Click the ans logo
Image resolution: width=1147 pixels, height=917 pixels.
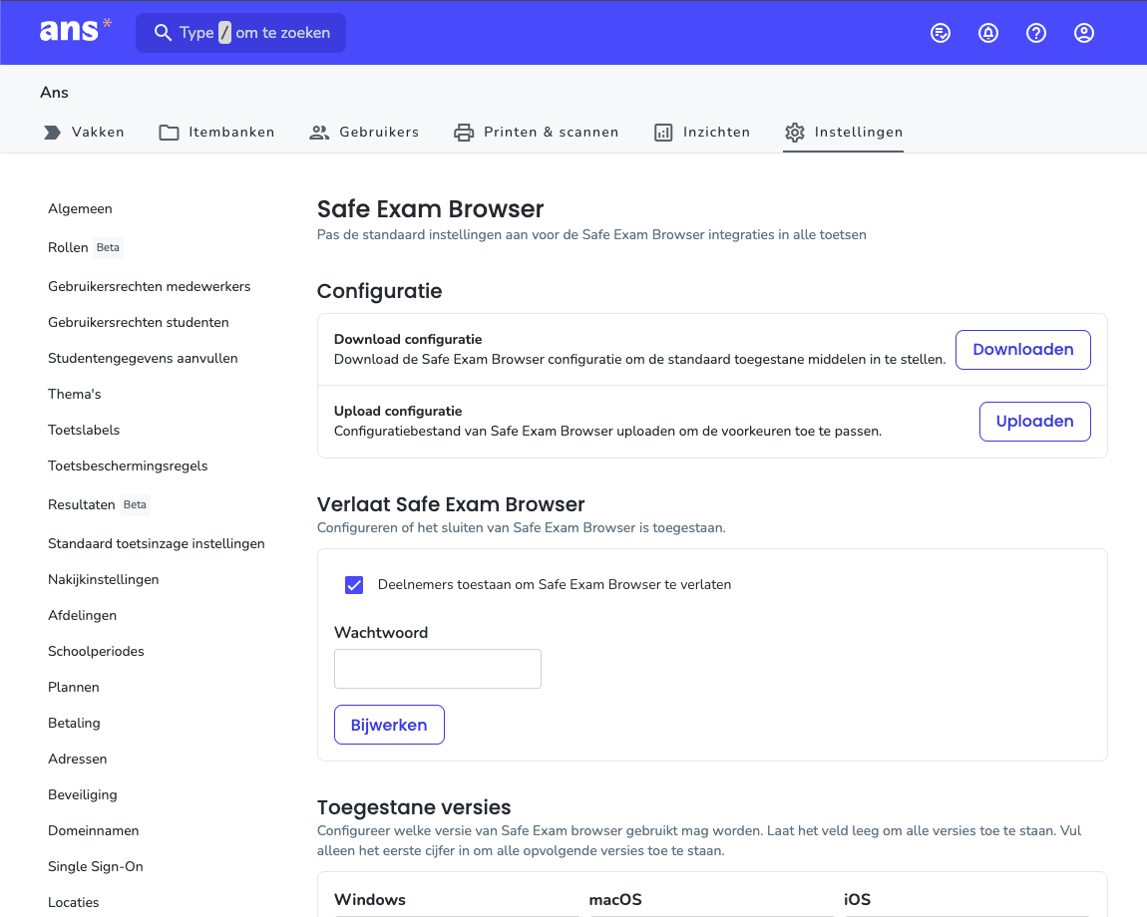coord(76,31)
